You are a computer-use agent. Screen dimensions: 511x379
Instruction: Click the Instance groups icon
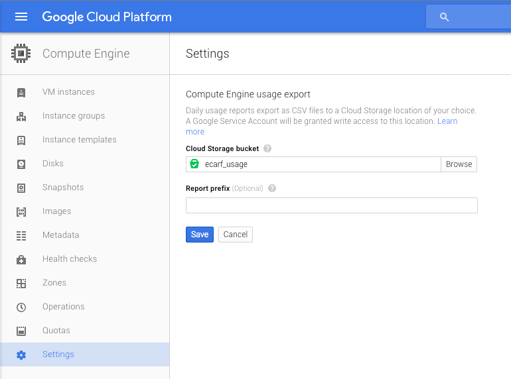21,116
